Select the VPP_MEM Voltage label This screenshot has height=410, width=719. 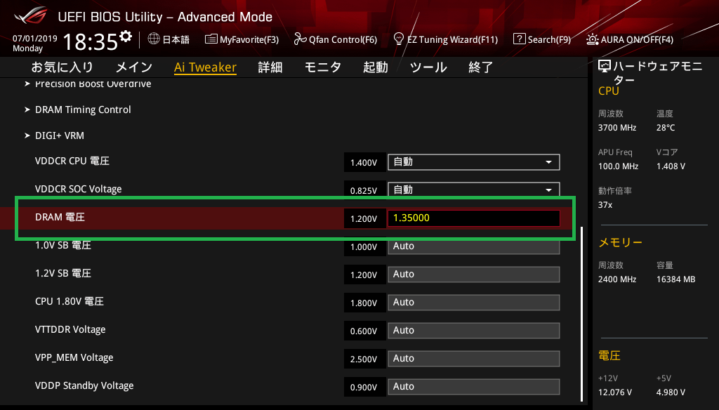click(74, 357)
